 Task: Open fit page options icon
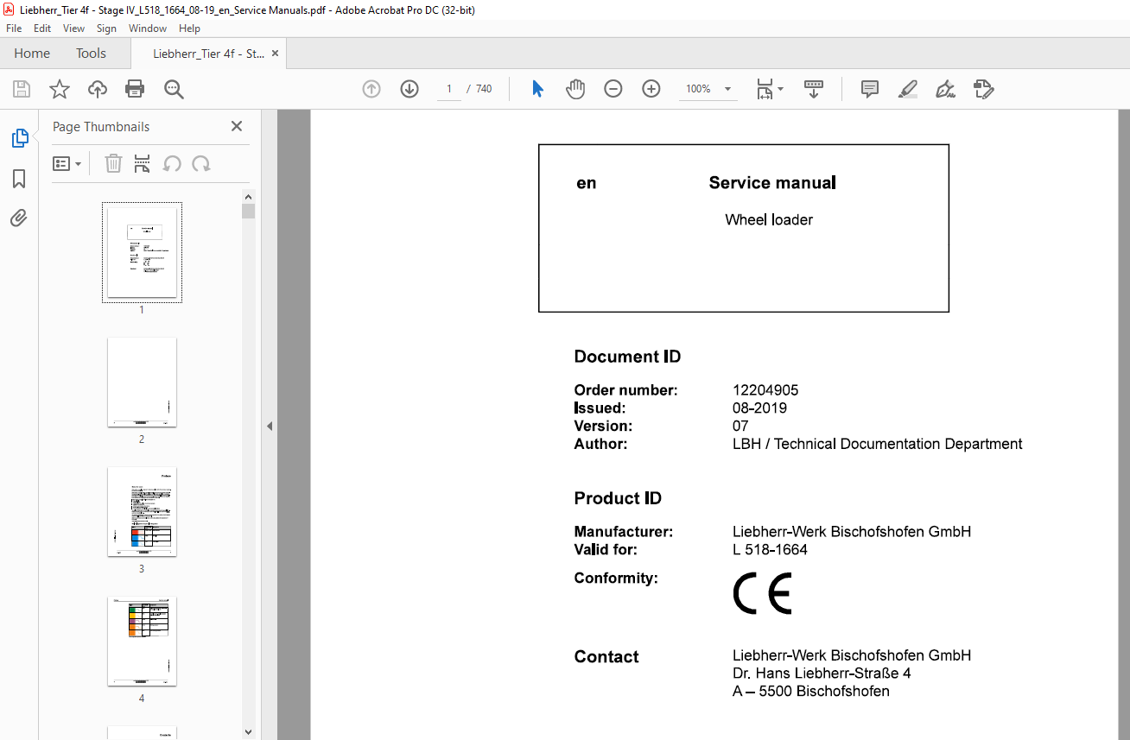(x=769, y=89)
